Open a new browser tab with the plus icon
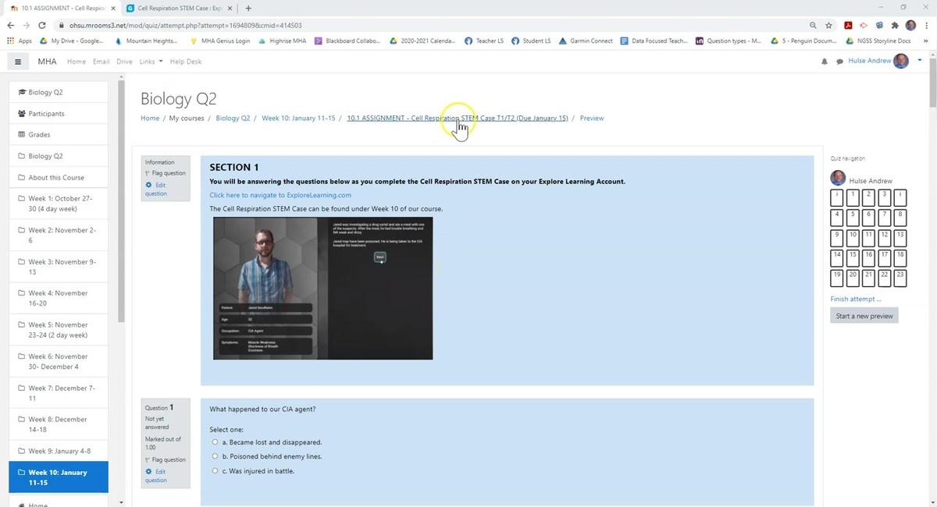937x507 pixels. pyautogui.click(x=248, y=9)
